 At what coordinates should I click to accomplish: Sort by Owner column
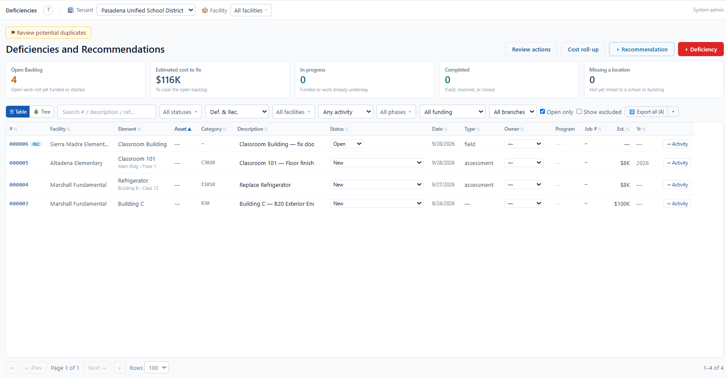pyautogui.click(x=514, y=129)
